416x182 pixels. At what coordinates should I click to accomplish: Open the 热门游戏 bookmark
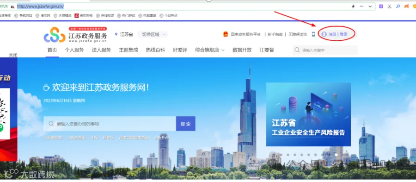click(126, 16)
